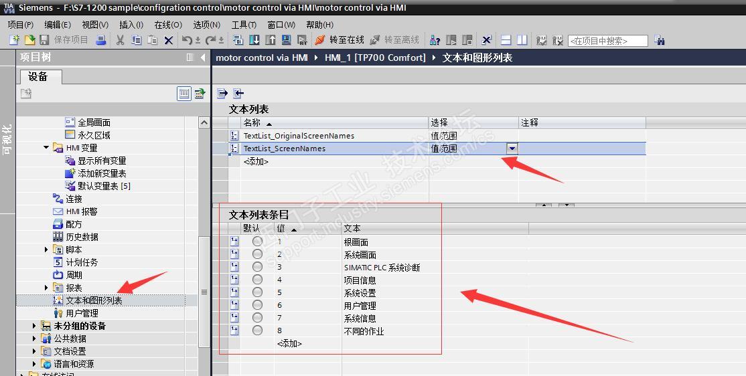Select default radio for 项目信息 entry
The image size is (746, 376).
pos(257,280)
